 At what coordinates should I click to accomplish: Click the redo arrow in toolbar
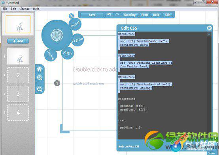point(117,15)
